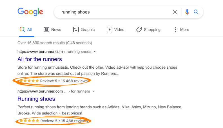Switch to the Shopping tab
223x128 pixels.
(152, 30)
